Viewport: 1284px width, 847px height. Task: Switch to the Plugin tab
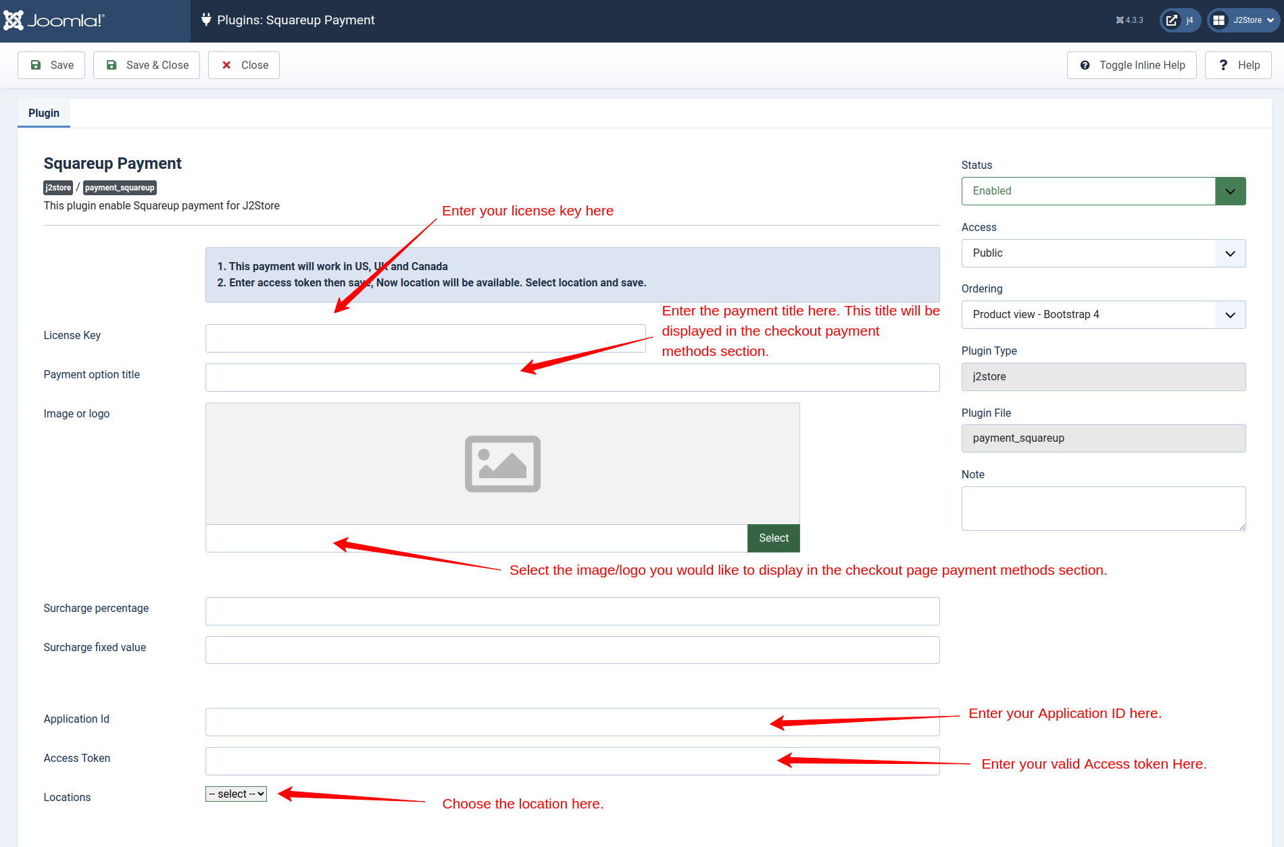coord(44,113)
